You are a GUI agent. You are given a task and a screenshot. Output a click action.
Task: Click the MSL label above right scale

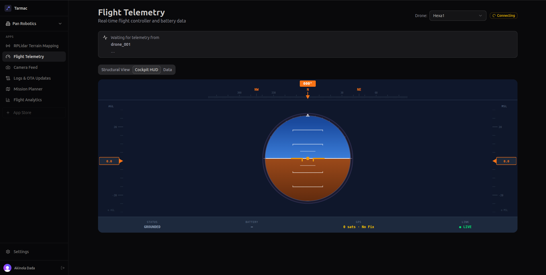(504, 106)
